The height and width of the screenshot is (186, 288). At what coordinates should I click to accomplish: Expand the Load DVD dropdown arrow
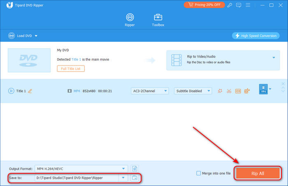36,36
